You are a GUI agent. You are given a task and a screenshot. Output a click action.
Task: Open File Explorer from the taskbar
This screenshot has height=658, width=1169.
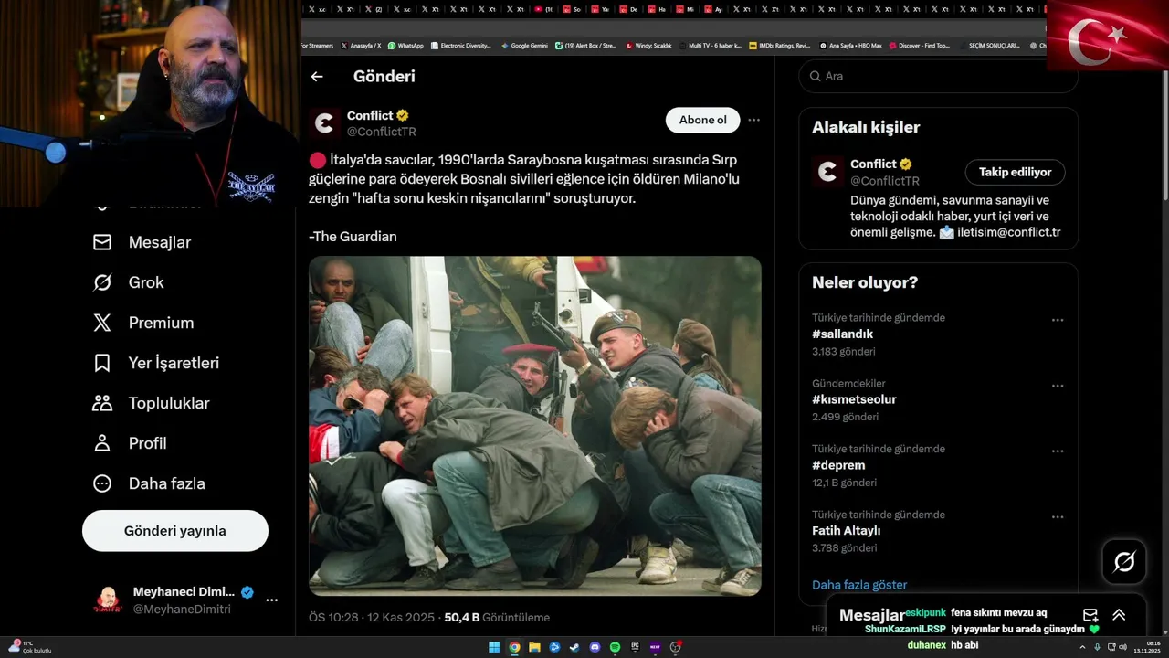point(534,647)
